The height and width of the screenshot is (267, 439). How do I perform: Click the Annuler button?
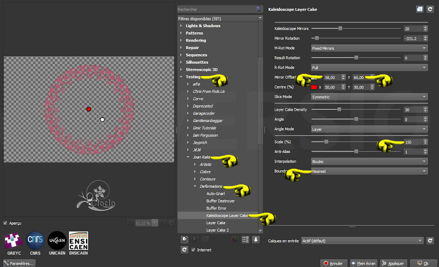point(333,263)
